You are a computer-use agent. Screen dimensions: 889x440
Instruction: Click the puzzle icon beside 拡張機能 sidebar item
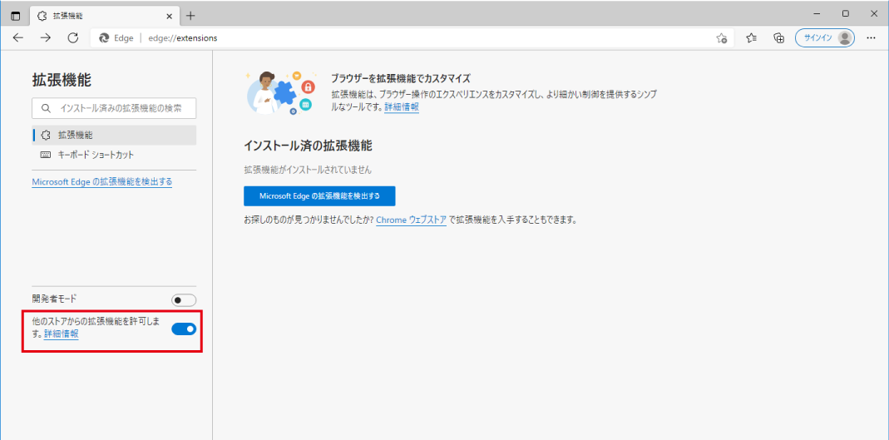point(46,135)
